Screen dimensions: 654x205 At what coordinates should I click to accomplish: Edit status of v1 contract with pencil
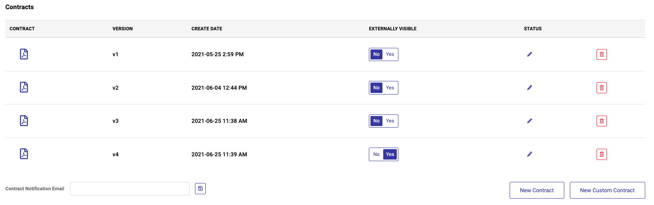pyautogui.click(x=530, y=54)
